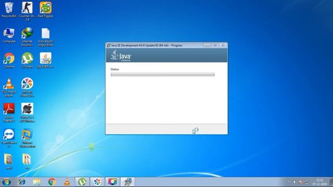Minimize the Java SE Development Kit window
Image resolution: width=333 pixels, height=187 pixels.
pos(207,45)
